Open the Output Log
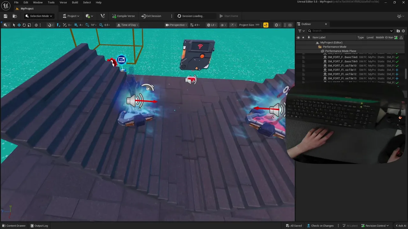The width and height of the screenshot is (408, 229). [39, 226]
